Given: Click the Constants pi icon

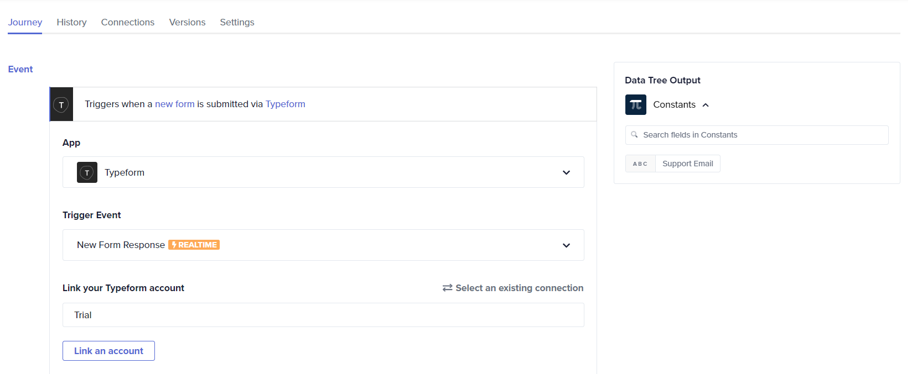Looking at the screenshot, I should point(636,104).
